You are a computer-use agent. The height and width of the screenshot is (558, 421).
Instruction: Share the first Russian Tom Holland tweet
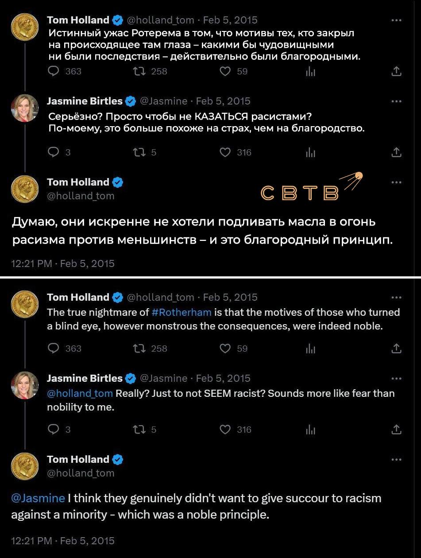click(397, 71)
